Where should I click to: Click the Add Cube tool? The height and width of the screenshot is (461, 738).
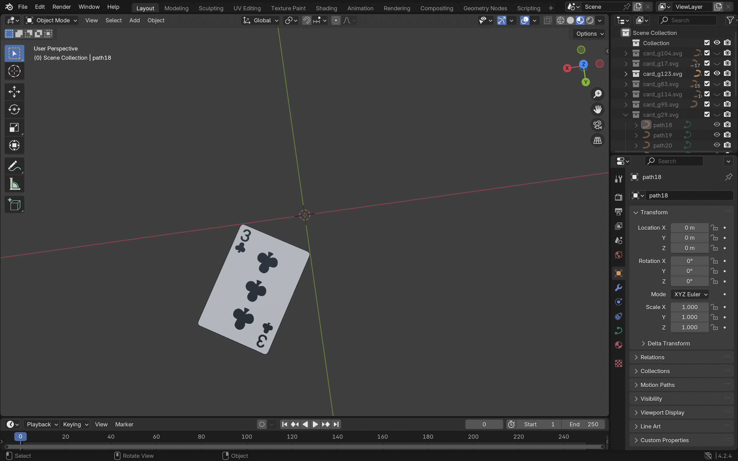coord(14,205)
